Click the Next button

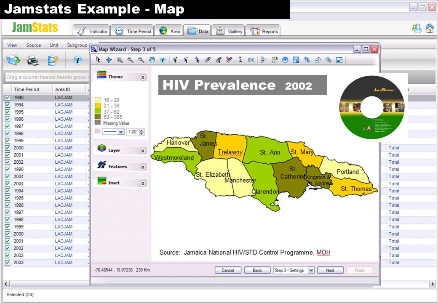[x=330, y=270]
